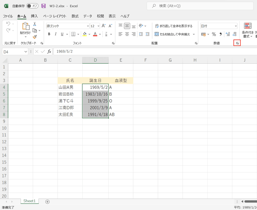Image resolution: width=257 pixels, height=210 pixels.
Task: Expand the number format dialog launcher
Action: click(x=237, y=43)
